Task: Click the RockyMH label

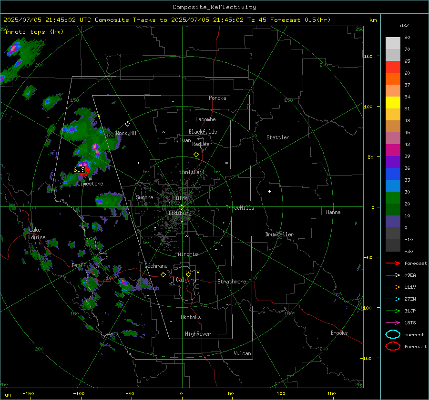Action: click(x=126, y=133)
